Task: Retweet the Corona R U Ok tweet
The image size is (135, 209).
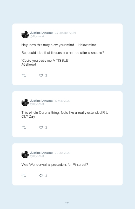Action: coord(24,128)
